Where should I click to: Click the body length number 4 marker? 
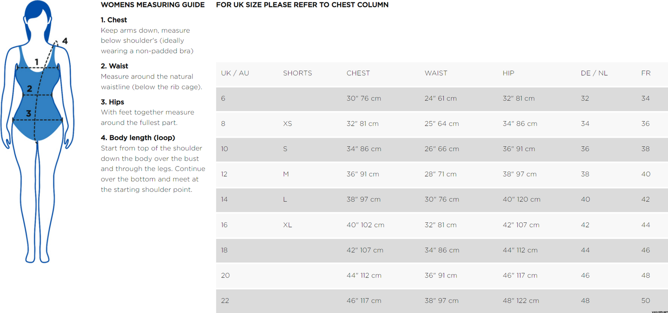65,41
